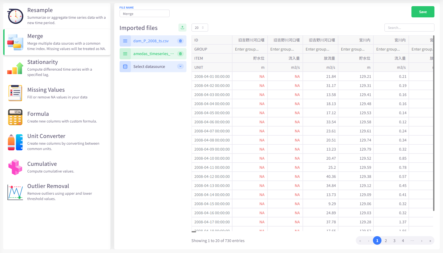This screenshot has height=253, width=443.
Task: Select the dam_P_2008_ts.csv file name
Action: click(151, 41)
